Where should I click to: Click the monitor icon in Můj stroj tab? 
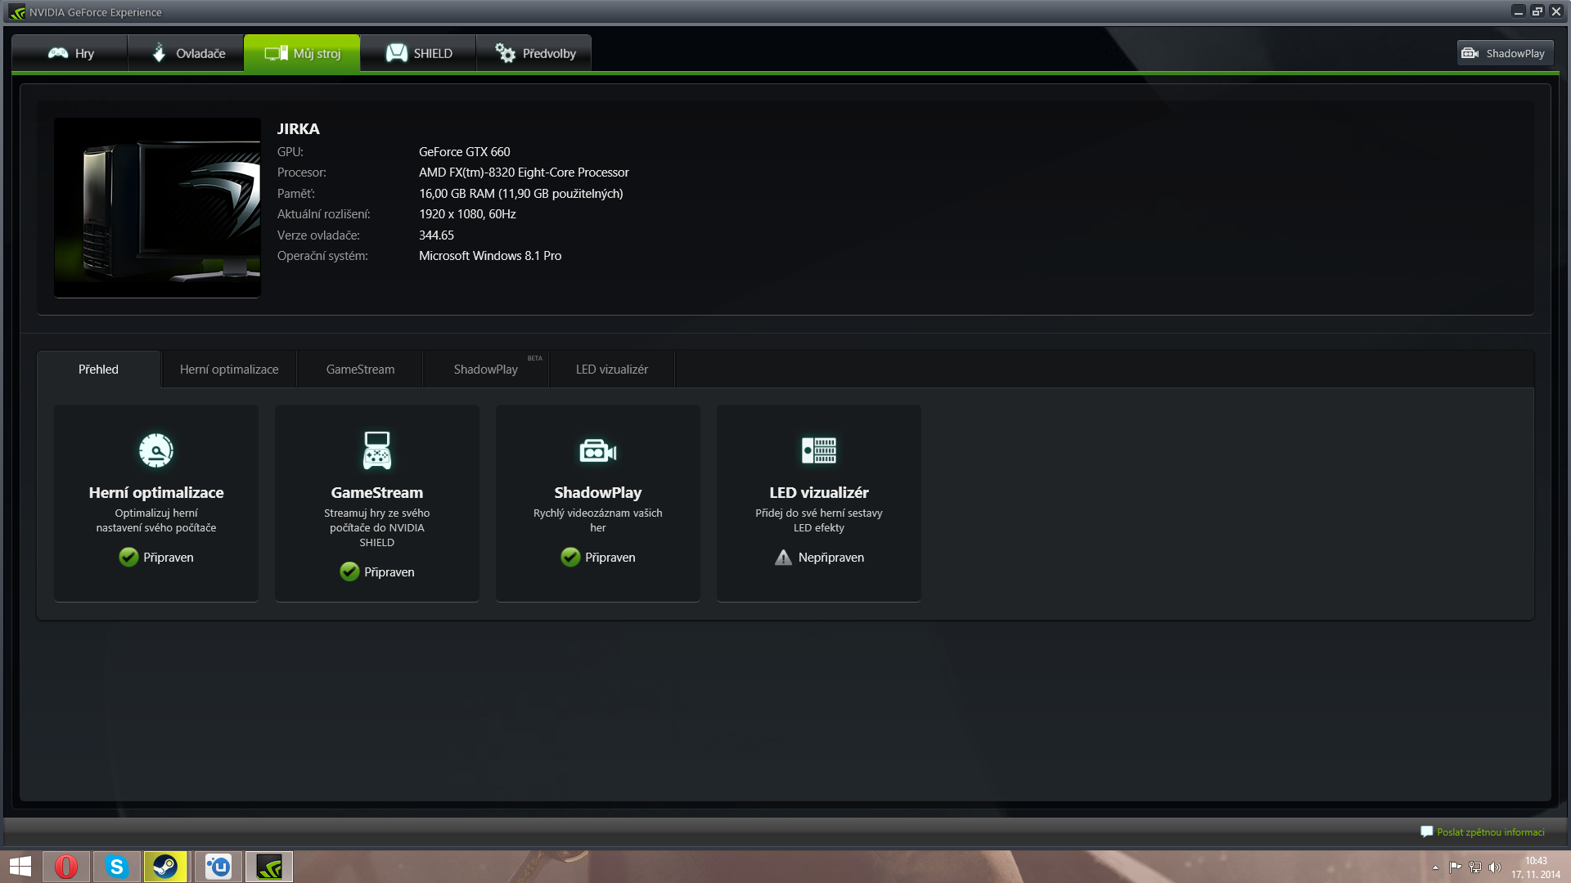[276, 53]
